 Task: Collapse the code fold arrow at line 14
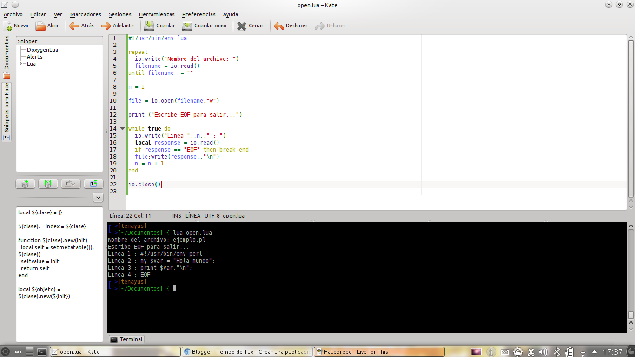(122, 128)
